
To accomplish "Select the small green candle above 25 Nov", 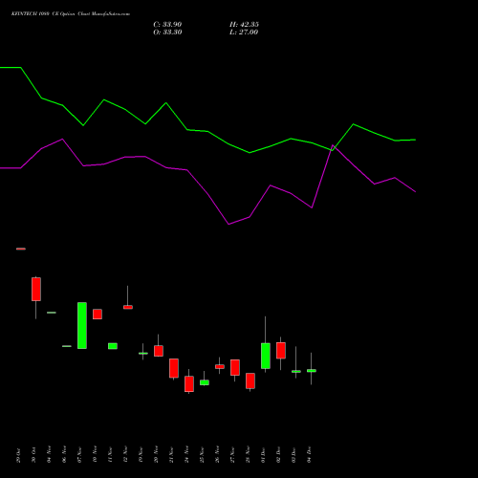I will [205, 382].
